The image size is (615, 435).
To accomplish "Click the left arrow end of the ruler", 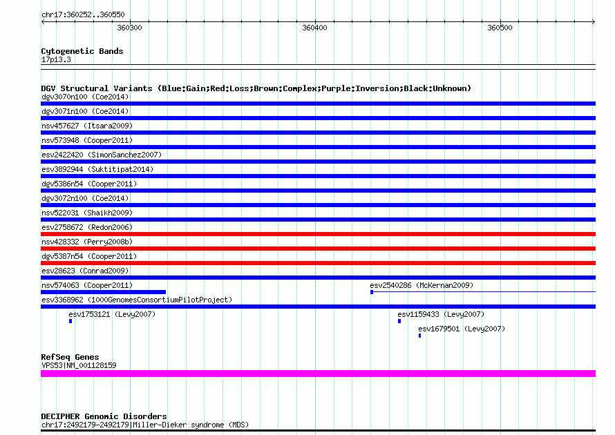I will pyautogui.click(x=43, y=22).
